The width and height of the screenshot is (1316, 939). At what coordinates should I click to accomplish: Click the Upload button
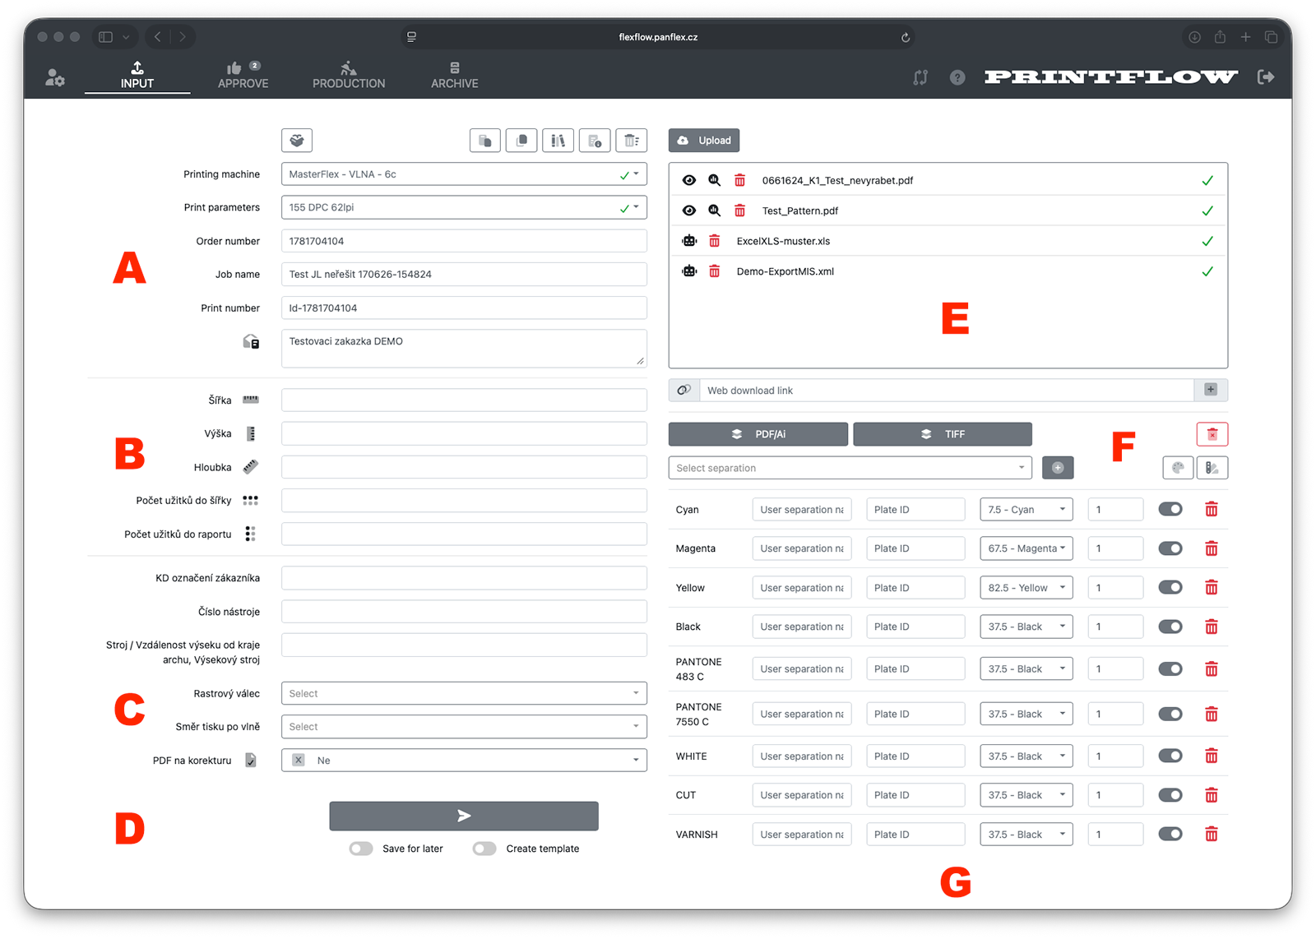(704, 141)
